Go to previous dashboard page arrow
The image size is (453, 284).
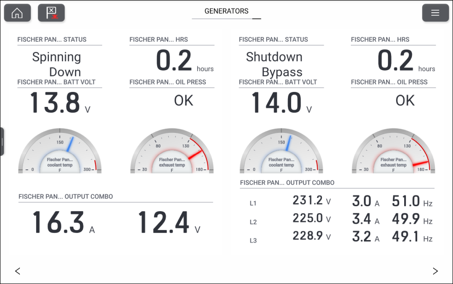click(18, 271)
